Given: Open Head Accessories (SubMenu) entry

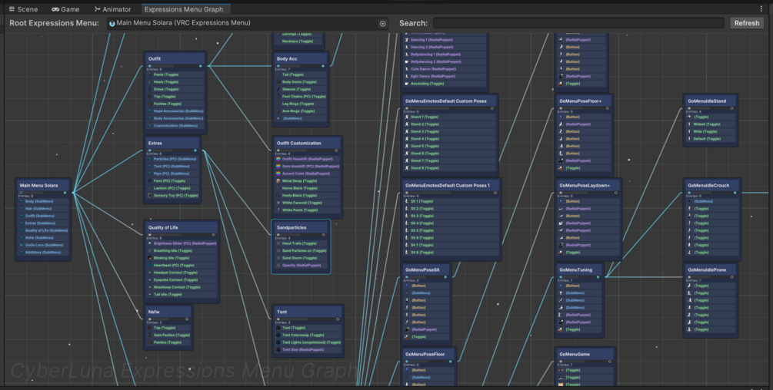Looking at the screenshot, I should 175,111.
